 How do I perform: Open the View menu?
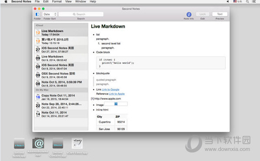68,1
